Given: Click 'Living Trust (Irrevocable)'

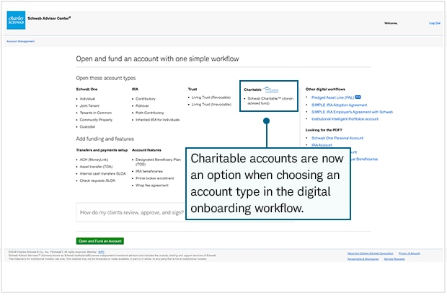Looking at the screenshot, I should pos(211,105).
